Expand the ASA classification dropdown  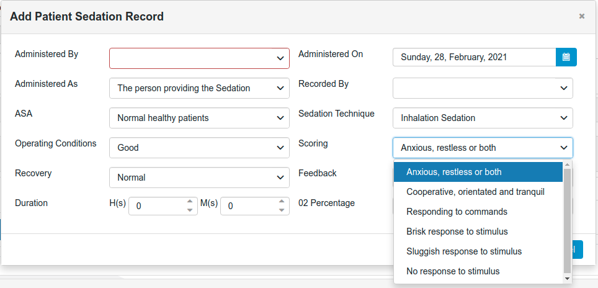coord(199,118)
